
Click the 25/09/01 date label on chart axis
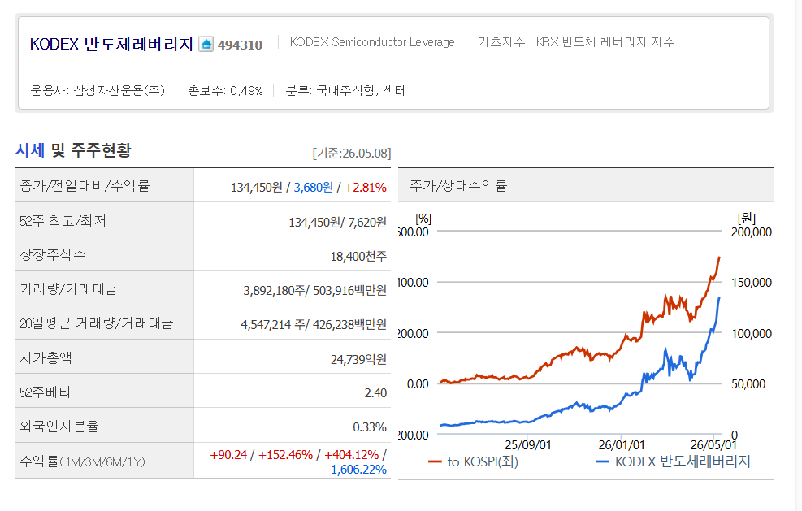coord(528,445)
